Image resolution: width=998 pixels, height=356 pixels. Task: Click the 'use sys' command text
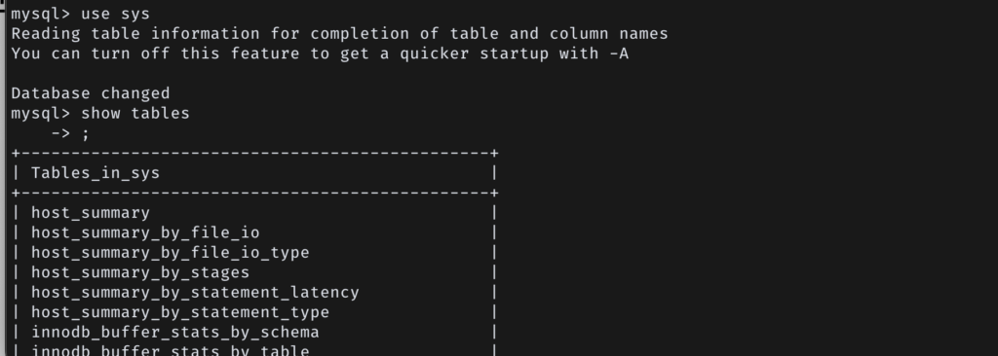coord(115,14)
